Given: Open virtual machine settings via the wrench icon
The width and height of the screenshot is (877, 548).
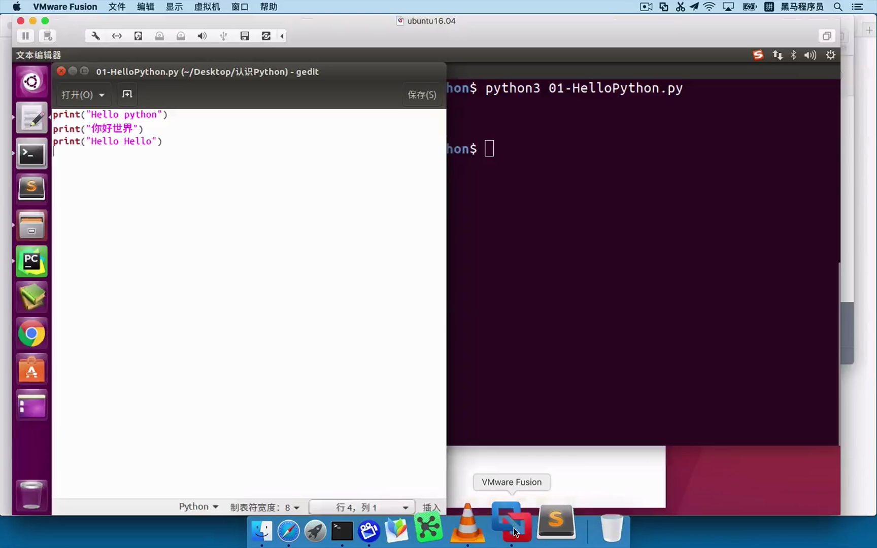Looking at the screenshot, I should 95,36.
